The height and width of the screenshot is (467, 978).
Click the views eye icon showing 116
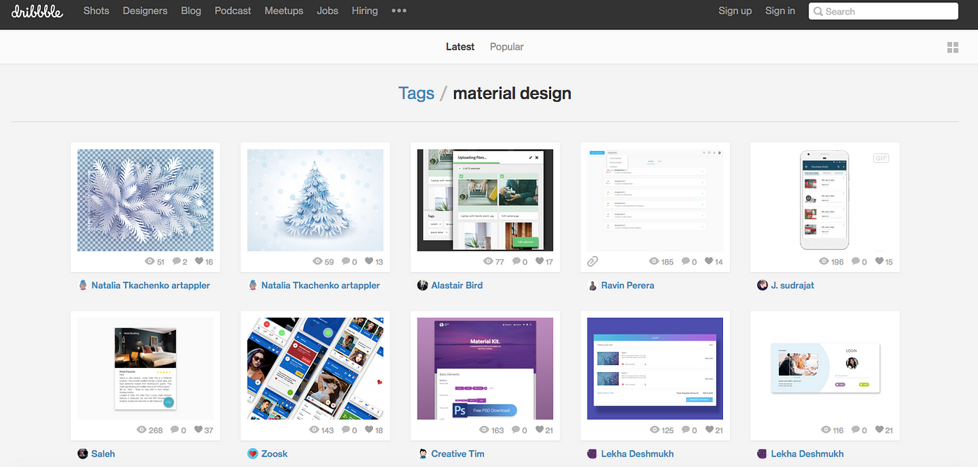coord(825,430)
